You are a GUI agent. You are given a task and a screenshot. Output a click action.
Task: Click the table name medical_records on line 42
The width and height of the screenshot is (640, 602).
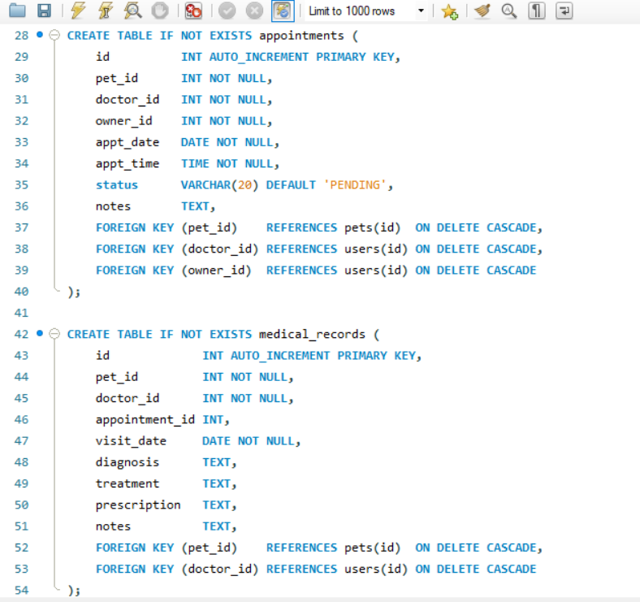coord(312,335)
